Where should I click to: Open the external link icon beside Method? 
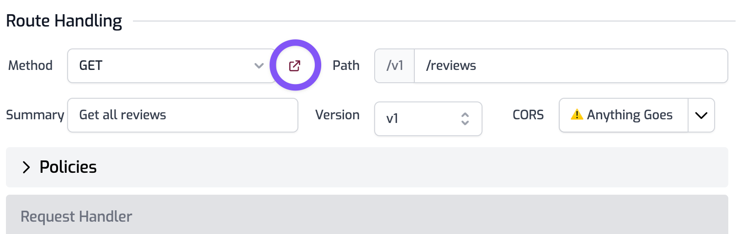point(295,66)
